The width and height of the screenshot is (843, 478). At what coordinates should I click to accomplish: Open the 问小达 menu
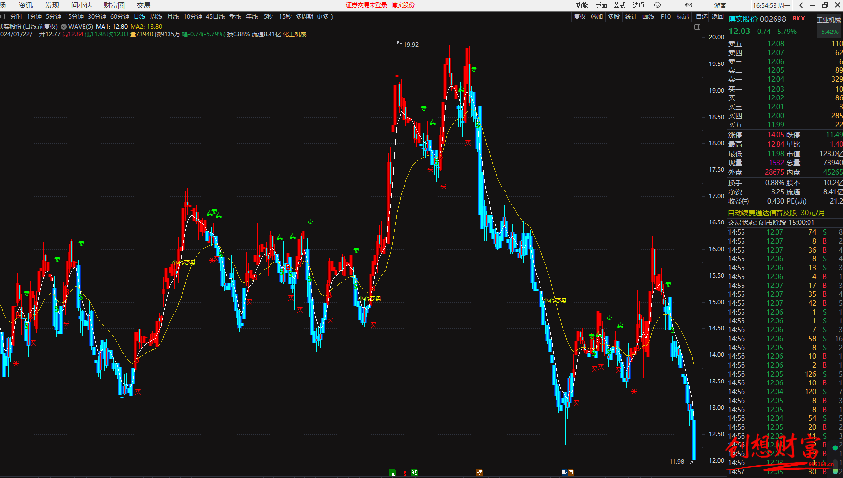[82, 5]
